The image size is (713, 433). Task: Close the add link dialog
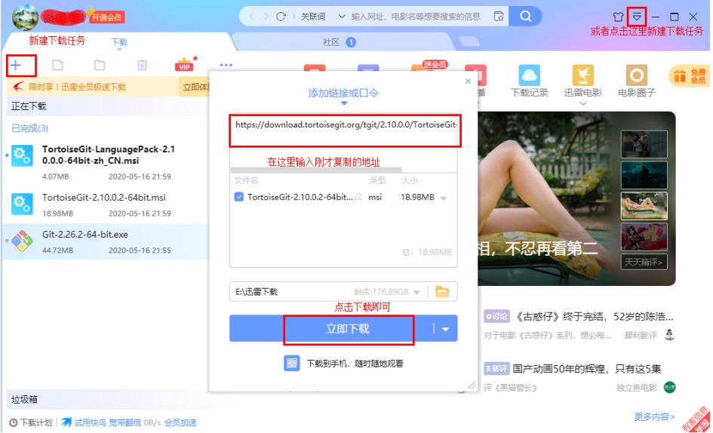tap(468, 81)
